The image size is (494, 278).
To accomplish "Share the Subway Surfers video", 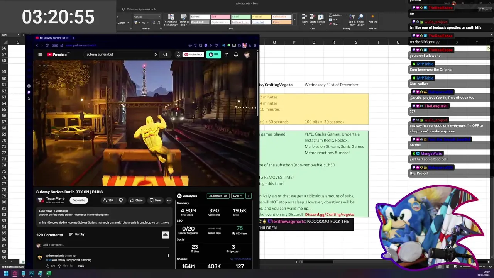I will 136,200.
